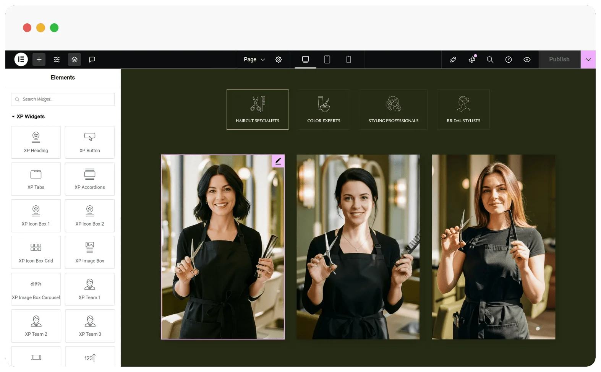Open page settings gear icon
601x372 pixels.
point(279,59)
